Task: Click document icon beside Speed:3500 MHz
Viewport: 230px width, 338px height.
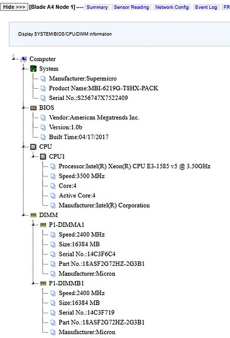Action: [53, 176]
